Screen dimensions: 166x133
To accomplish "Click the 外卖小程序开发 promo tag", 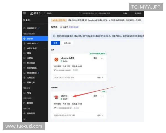I will click(59, 20).
